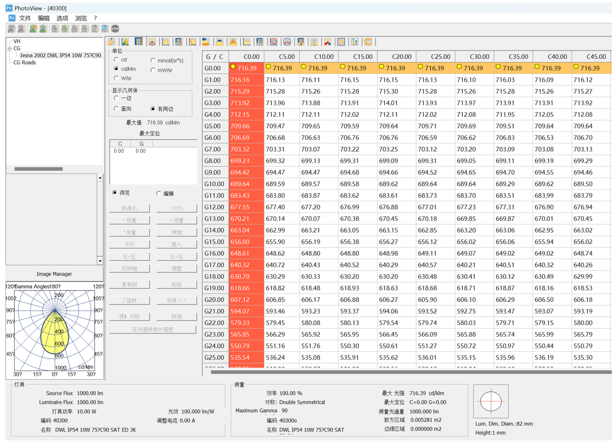Viewport: 616px width, 443px height.
Task: Click the CIE table toolbar icon
Action: click(260, 42)
